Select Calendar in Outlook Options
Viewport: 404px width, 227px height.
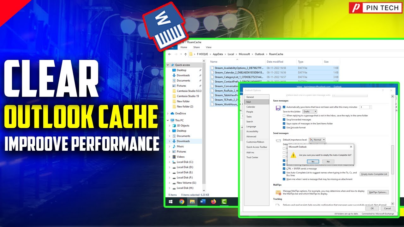[257, 107]
